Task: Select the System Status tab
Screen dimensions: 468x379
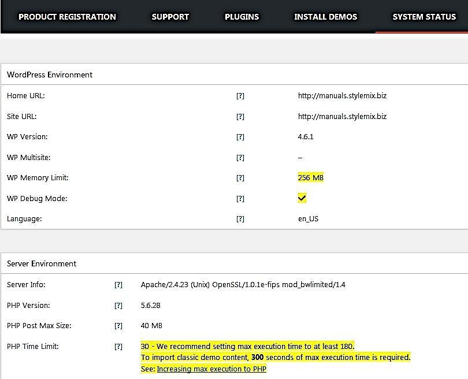Action: point(424,17)
